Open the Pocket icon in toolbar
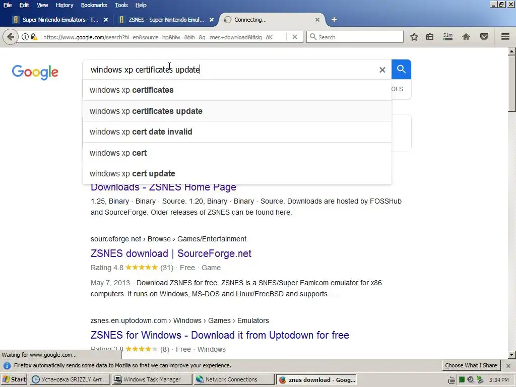The image size is (516, 387). click(484, 37)
